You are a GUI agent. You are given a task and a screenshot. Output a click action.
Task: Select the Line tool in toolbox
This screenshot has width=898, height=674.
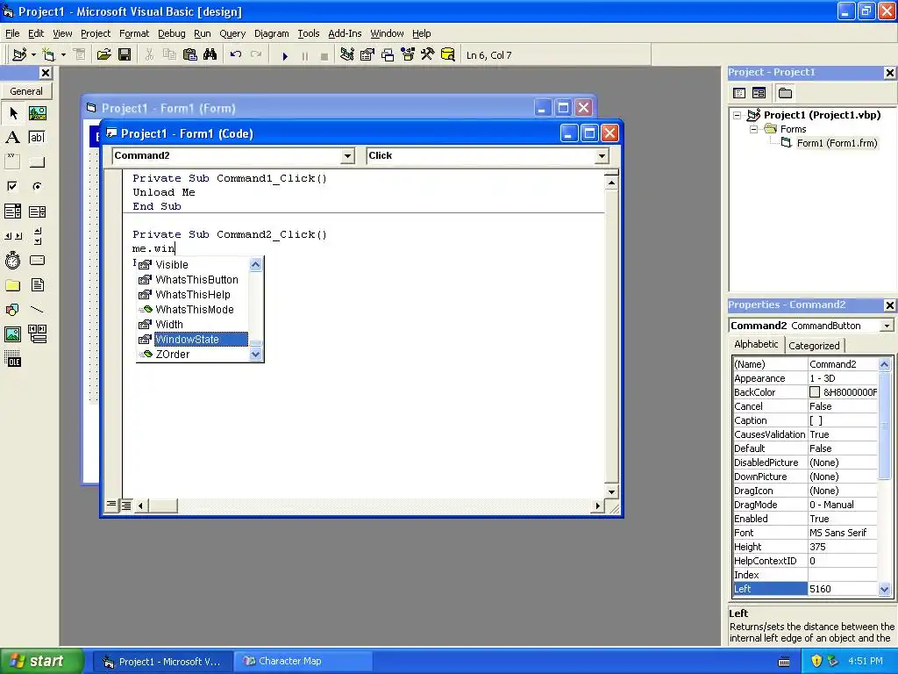[x=37, y=310]
